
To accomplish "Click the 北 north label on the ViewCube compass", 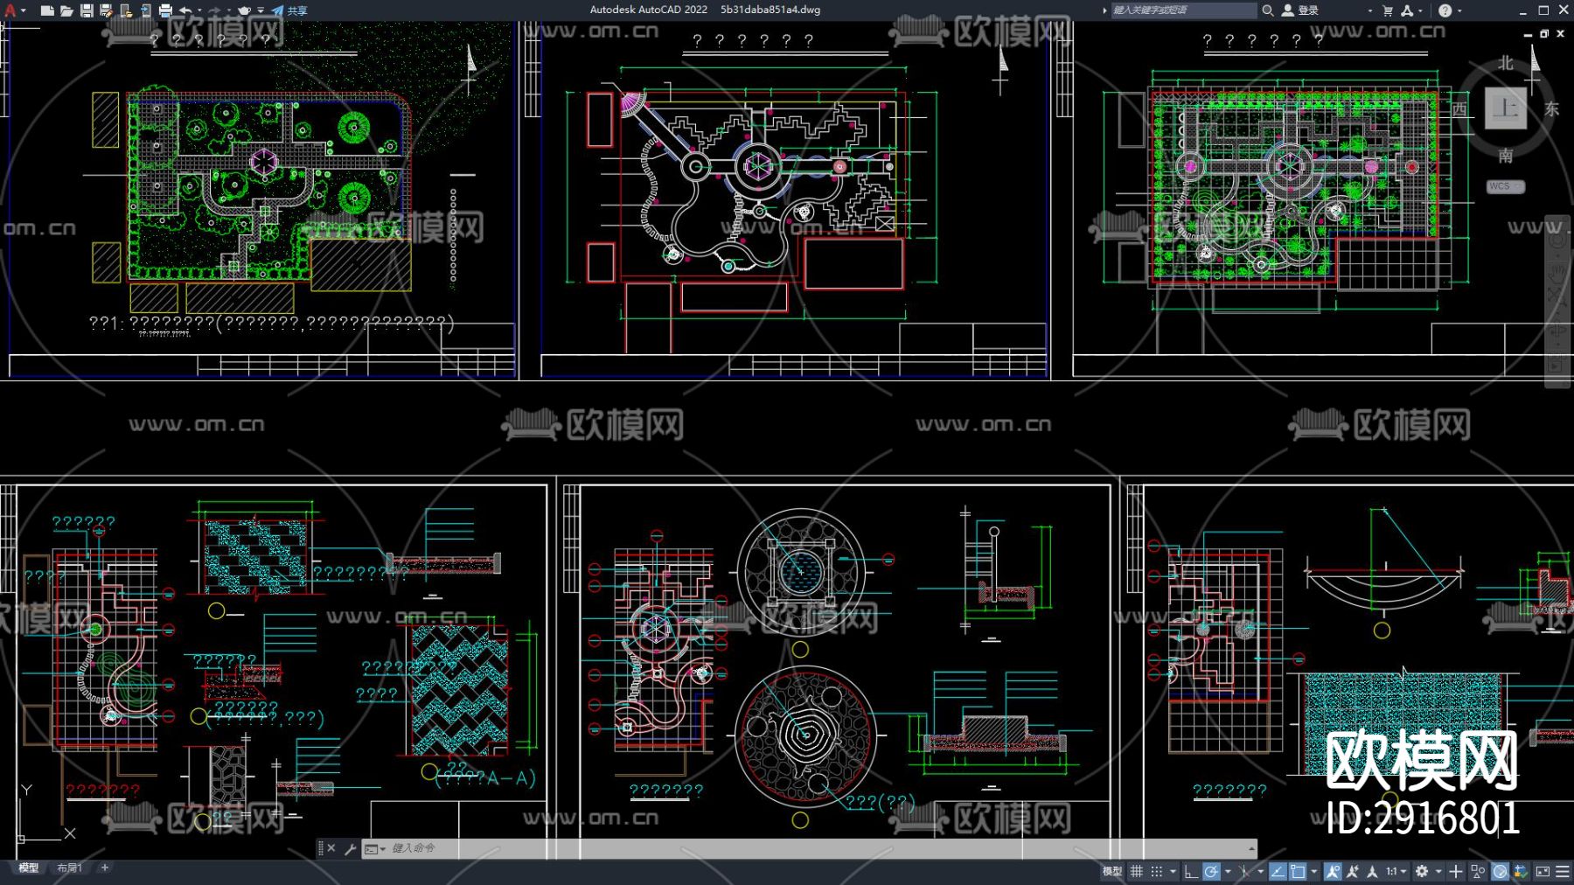I will coord(1505,63).
